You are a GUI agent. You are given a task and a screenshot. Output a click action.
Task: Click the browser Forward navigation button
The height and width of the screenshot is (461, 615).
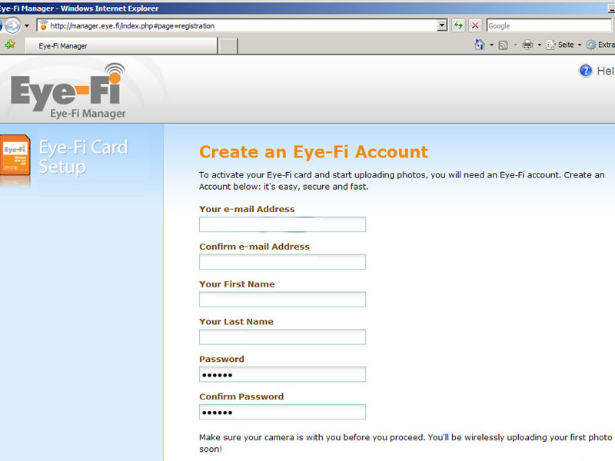(12, 26)
